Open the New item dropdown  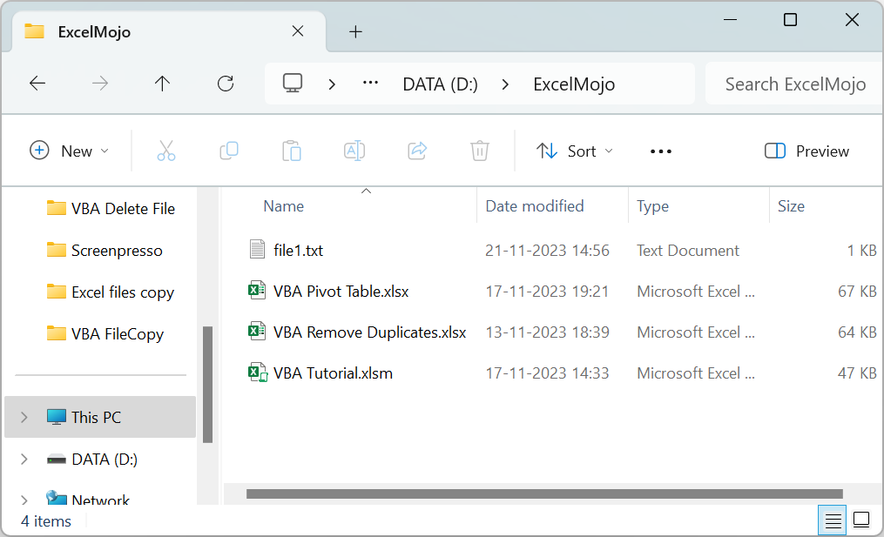[x=69, y=151]
